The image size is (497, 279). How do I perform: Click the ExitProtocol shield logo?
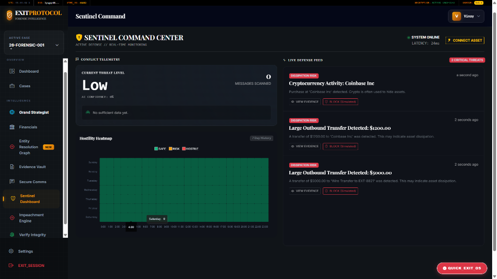click(9, 14)
